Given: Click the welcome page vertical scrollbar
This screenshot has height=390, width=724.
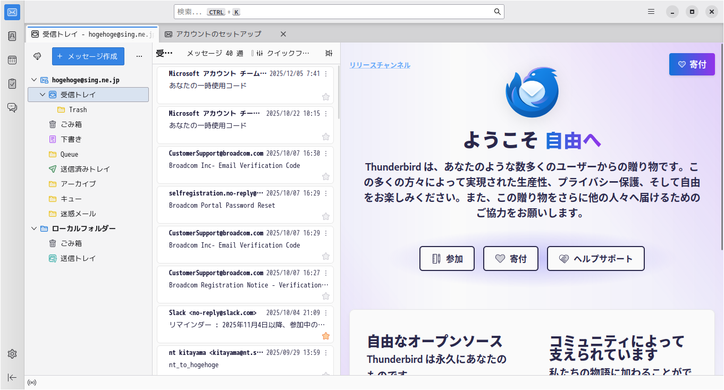Looking at the screenshot, I should [x=721, y=146].
